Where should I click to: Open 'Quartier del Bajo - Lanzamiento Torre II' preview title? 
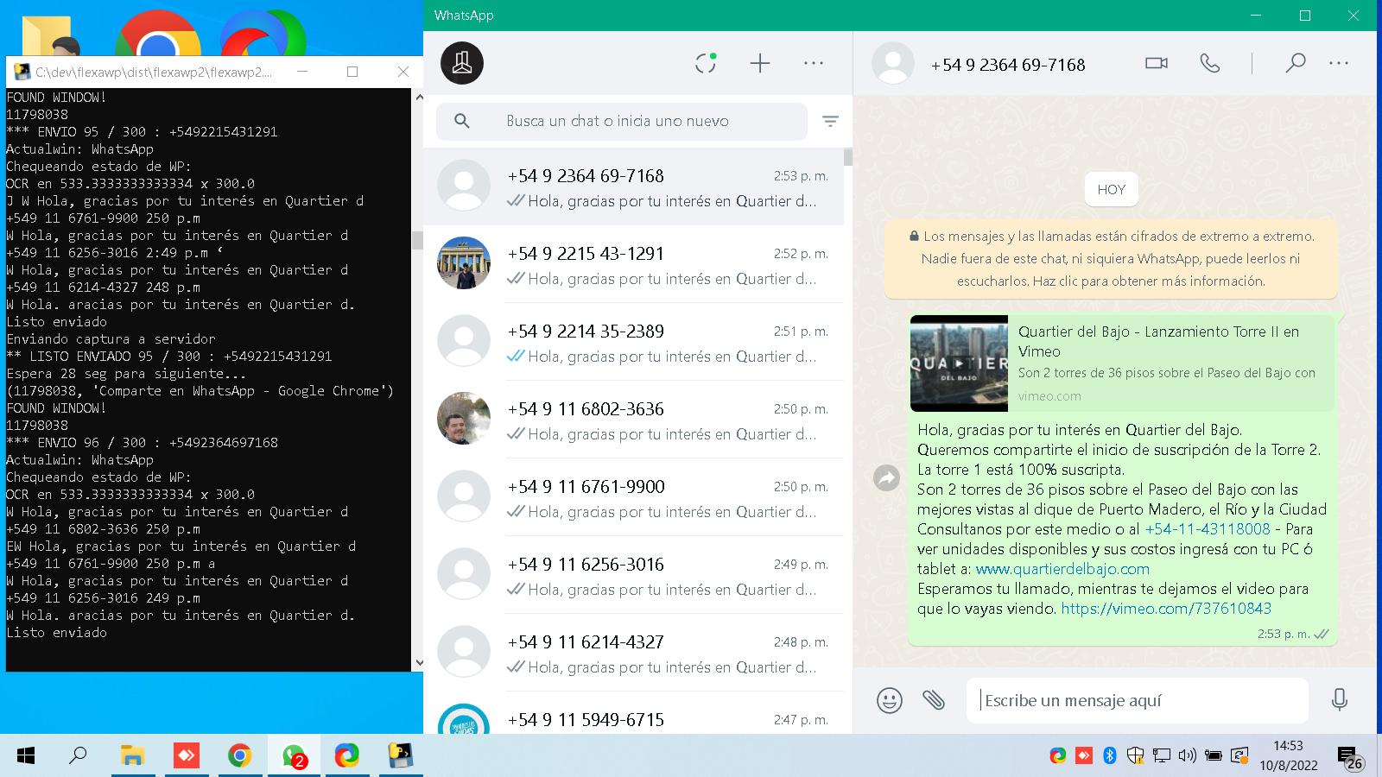pyautogui.click(x=1158, y=341)
